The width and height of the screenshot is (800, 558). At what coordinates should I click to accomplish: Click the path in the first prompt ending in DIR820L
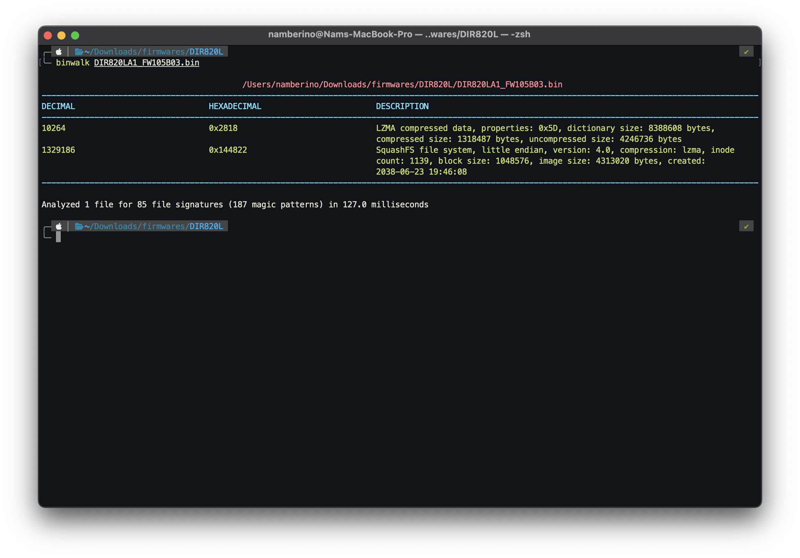(154, 52)
